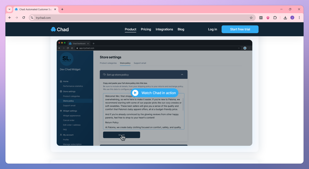Click Dev Chad Widget name in preview
309x169 pixels.
(70, 69)
